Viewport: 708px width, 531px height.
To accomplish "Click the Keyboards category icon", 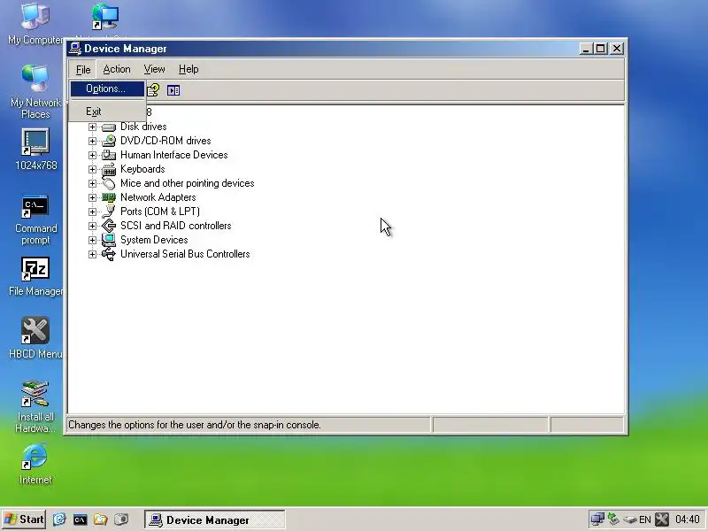I will pos(108,169).
